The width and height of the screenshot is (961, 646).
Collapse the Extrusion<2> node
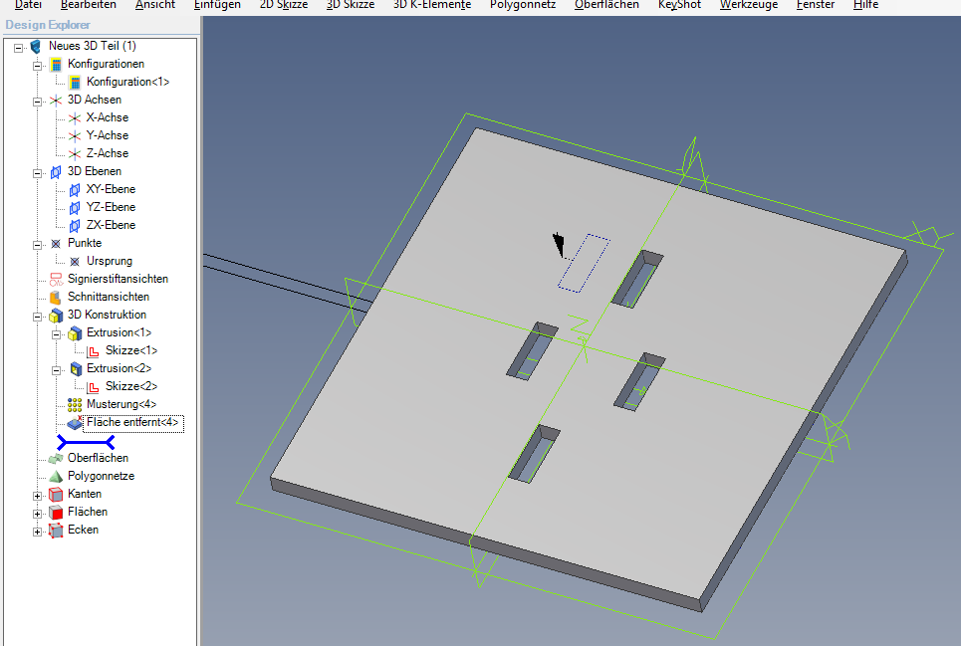click(57, 370)
